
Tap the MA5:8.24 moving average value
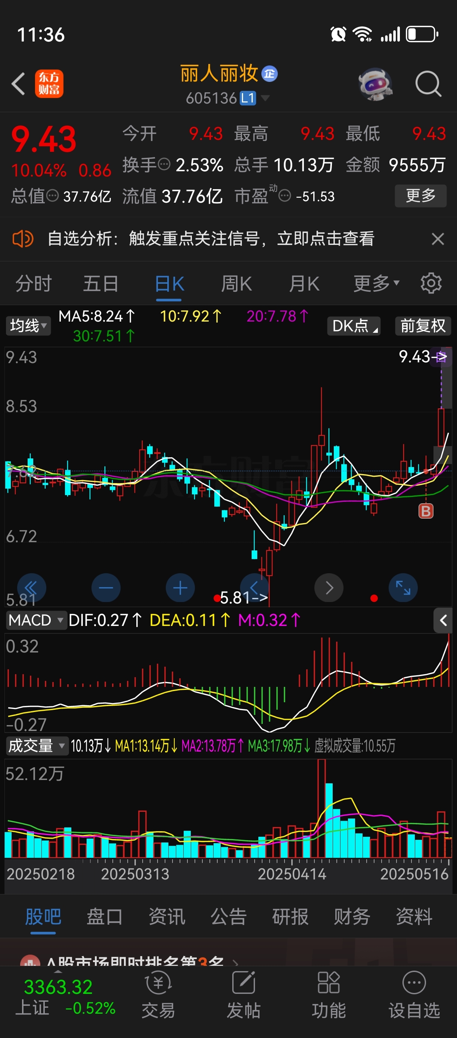coord(97,316)
